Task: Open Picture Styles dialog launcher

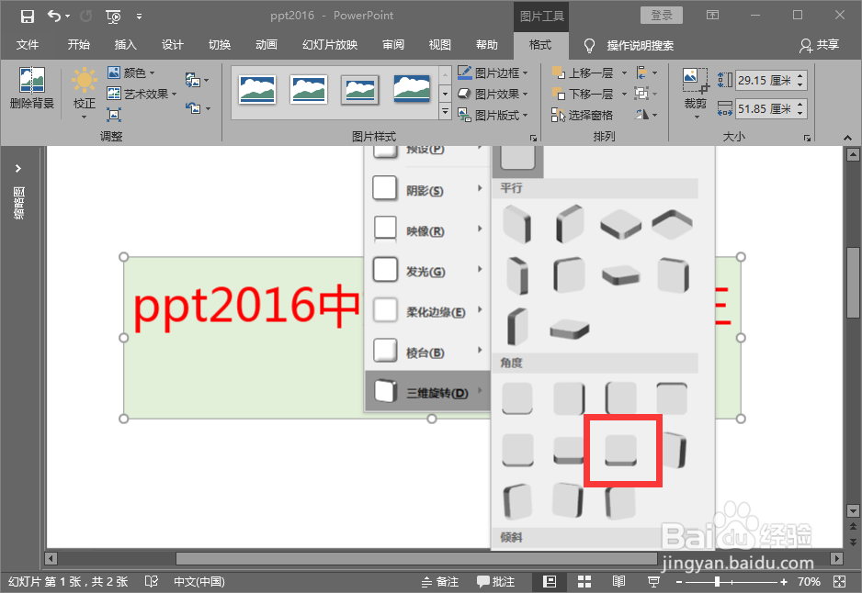Action: tap(533, 138)
